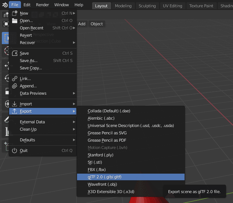Viewport: 233px width, 203px height.
Task: Open the Edit menu
Action: [27, 5]
